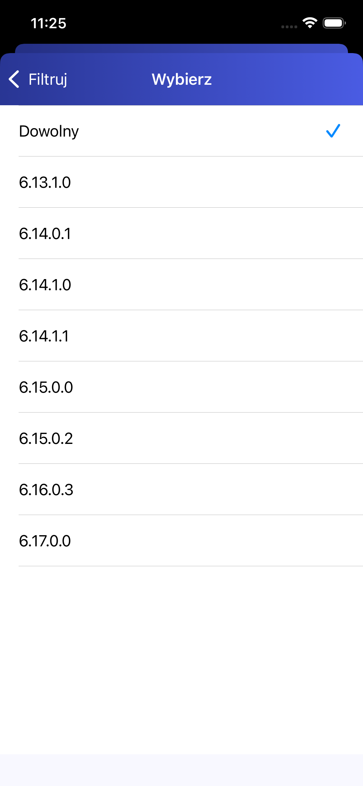Select the Dowolny option
Screen dimensions: 363x786
pos(49,131)
